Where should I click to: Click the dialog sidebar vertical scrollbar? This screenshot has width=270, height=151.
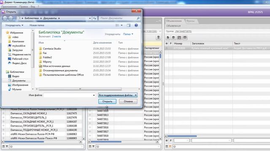tap(32, 50)
